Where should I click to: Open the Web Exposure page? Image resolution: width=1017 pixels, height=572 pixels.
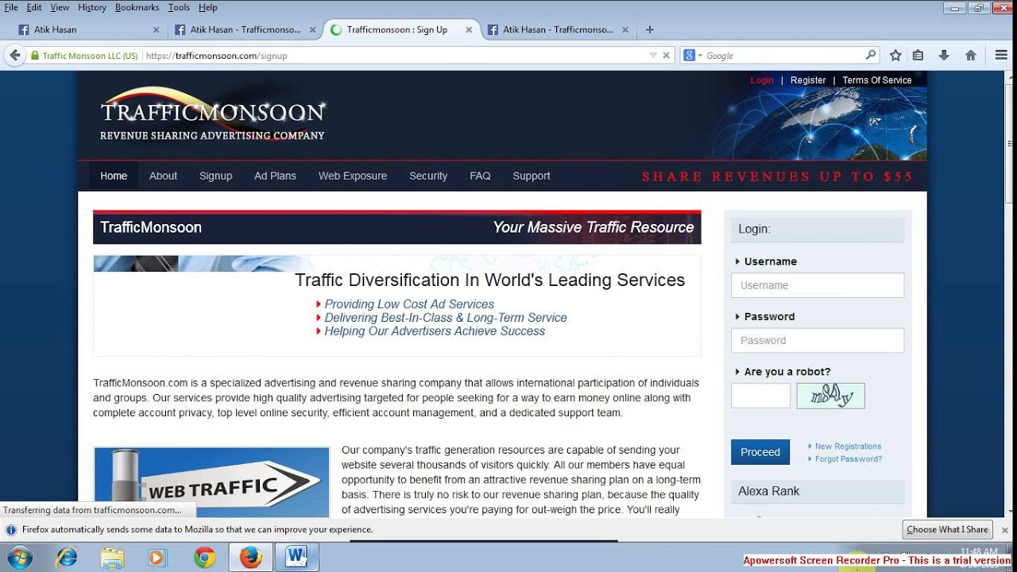(353, 176)
